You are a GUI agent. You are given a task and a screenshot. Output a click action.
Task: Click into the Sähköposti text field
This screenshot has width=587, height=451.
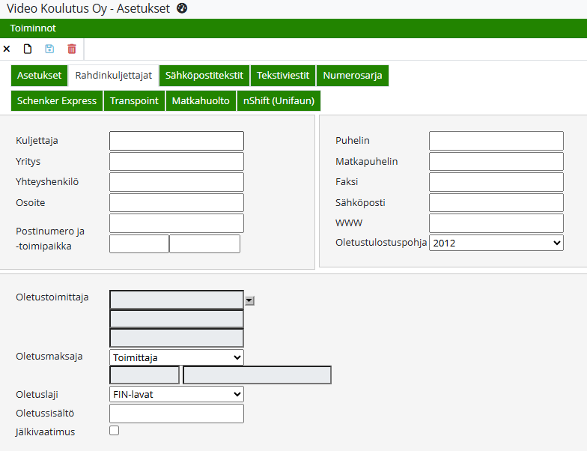point(496,203)
